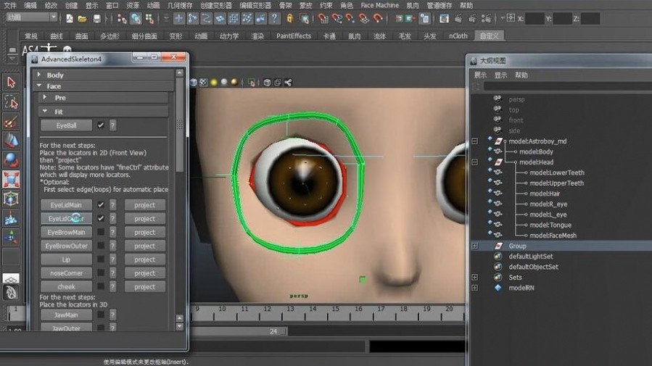The width and height of the screenshot is (652, 366).
Task: Open help for EyeBrowOuter question mark
Action: [x=112, y=246]
